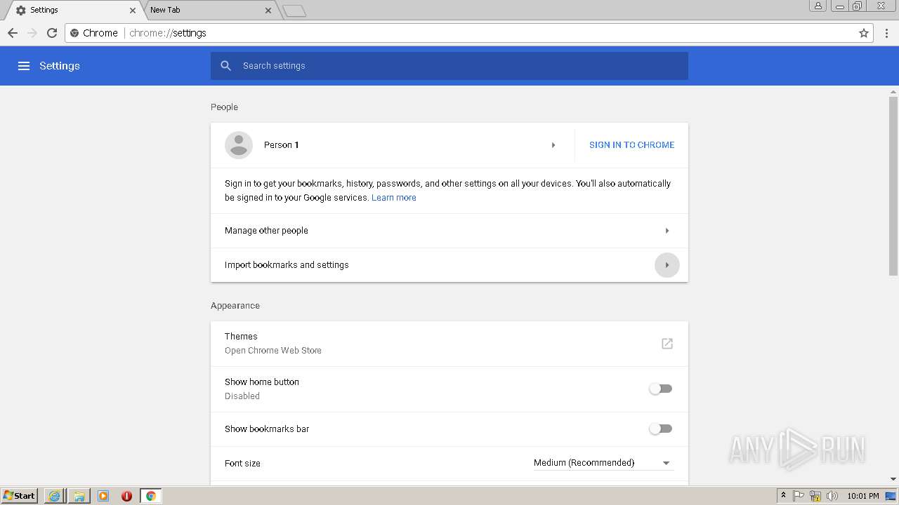The height and width of the screenshot is (505, 899).
Task: Click the Appearance section heading
Action: click(235, 306)
